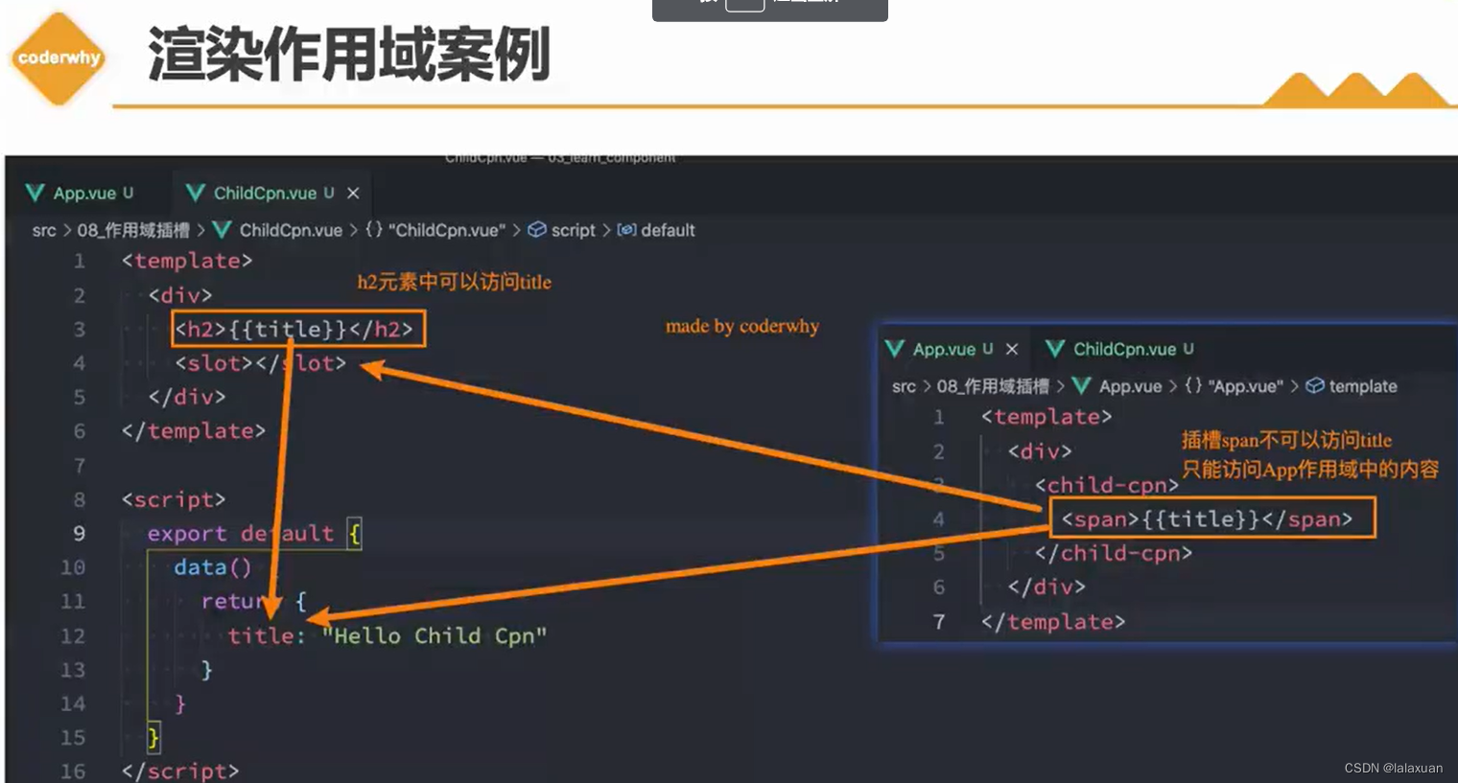Click title: "Hello Child Cpn" line

point(388,635)
